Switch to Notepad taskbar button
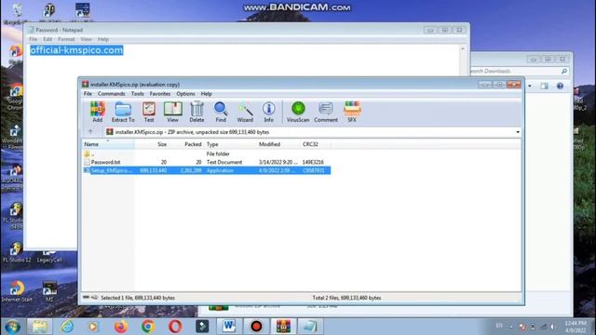Screen dimensions: 596x335 310,327
